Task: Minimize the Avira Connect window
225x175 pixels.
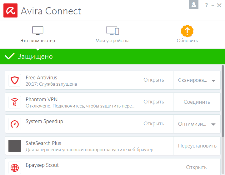Action: (213, 5)
